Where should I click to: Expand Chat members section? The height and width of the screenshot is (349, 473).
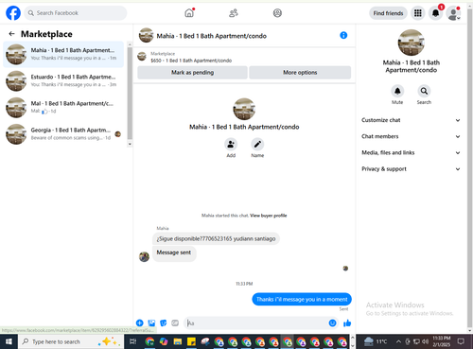[x=411, y=136]
